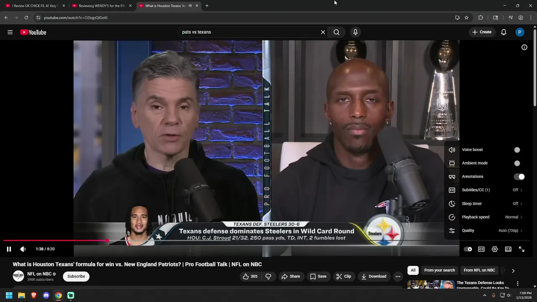Toggle closed captions on the player
537x302 pixels.
tap(481, 249)
